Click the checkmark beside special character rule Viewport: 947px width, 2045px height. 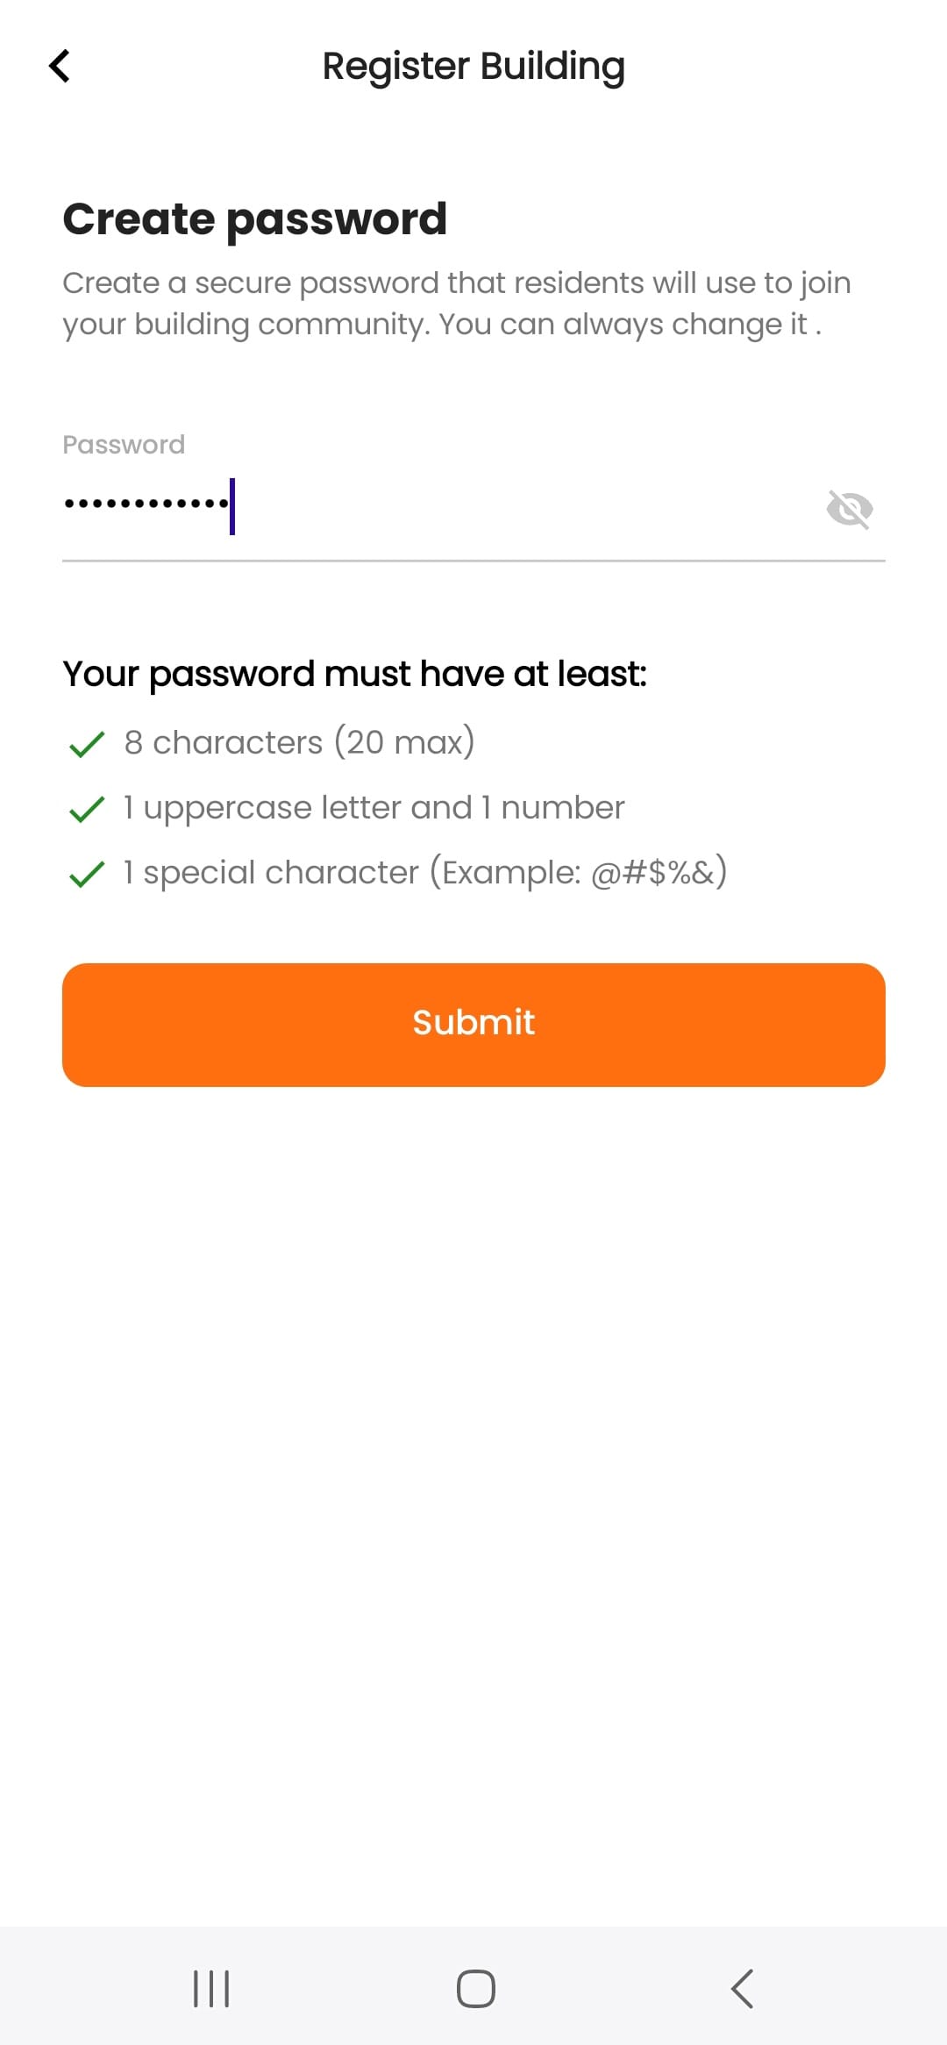point(87,874)
